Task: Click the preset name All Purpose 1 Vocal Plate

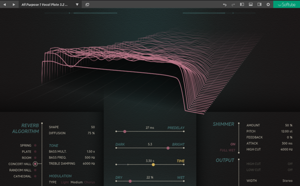Action: coord(45,5)
